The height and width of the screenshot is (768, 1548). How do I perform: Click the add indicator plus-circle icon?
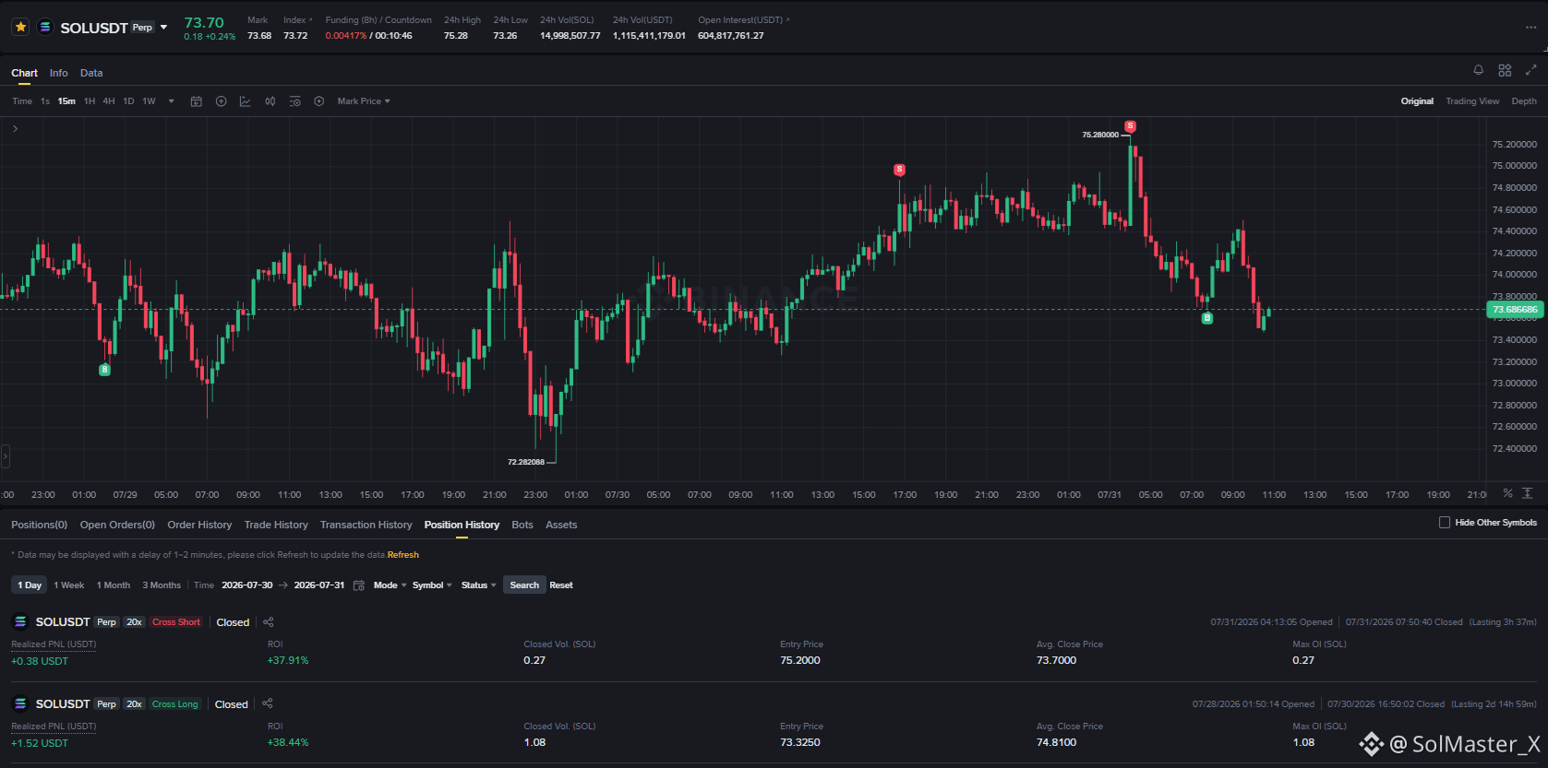221,101
